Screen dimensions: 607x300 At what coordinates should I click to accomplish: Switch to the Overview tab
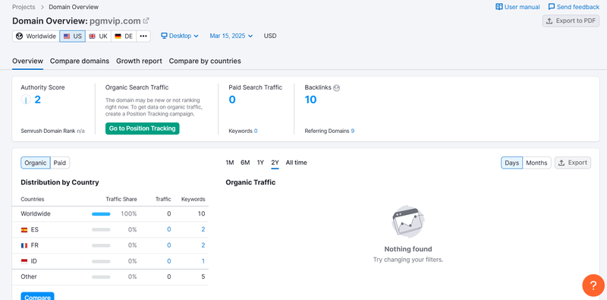pyautogui.click(x=27, y=61)
